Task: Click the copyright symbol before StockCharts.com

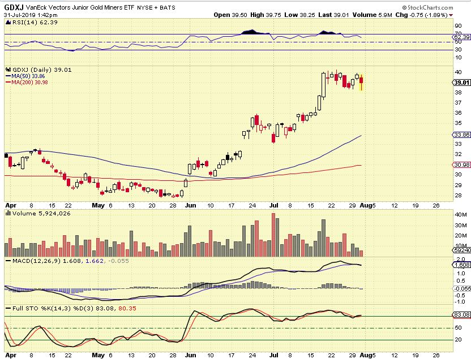Action: (404, 7)
